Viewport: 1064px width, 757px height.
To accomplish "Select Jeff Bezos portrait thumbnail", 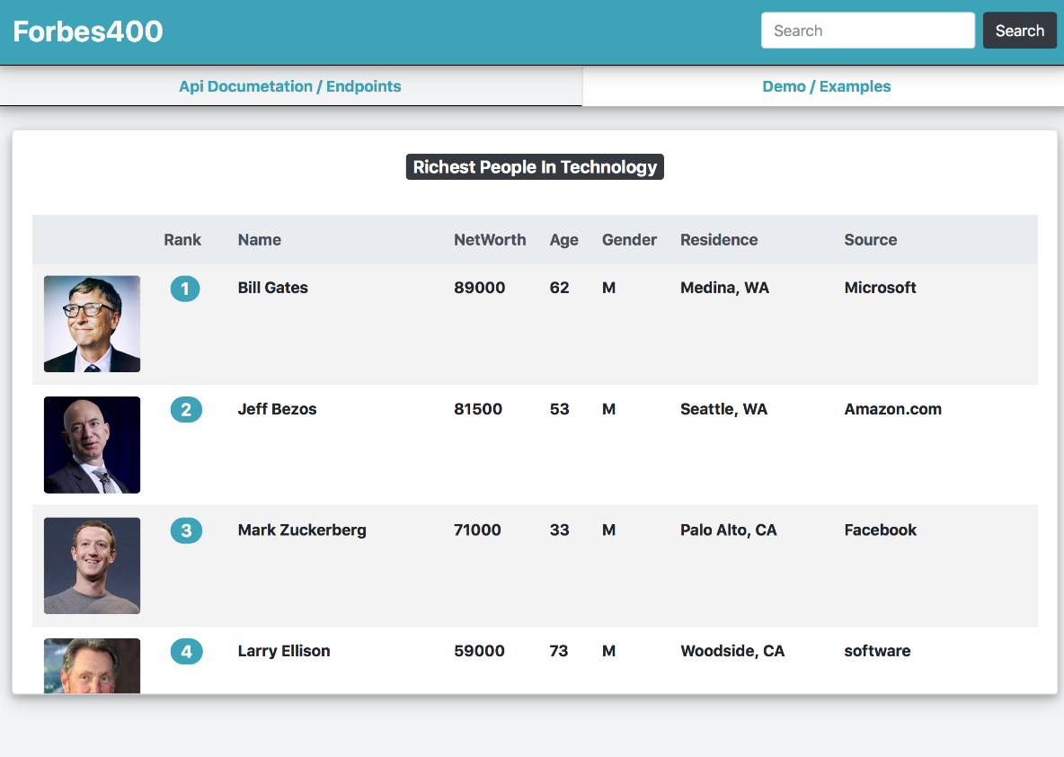I will [93, 445].
